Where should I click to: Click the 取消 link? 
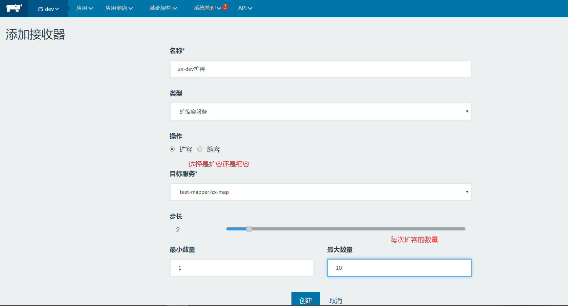tap(335, 301)
